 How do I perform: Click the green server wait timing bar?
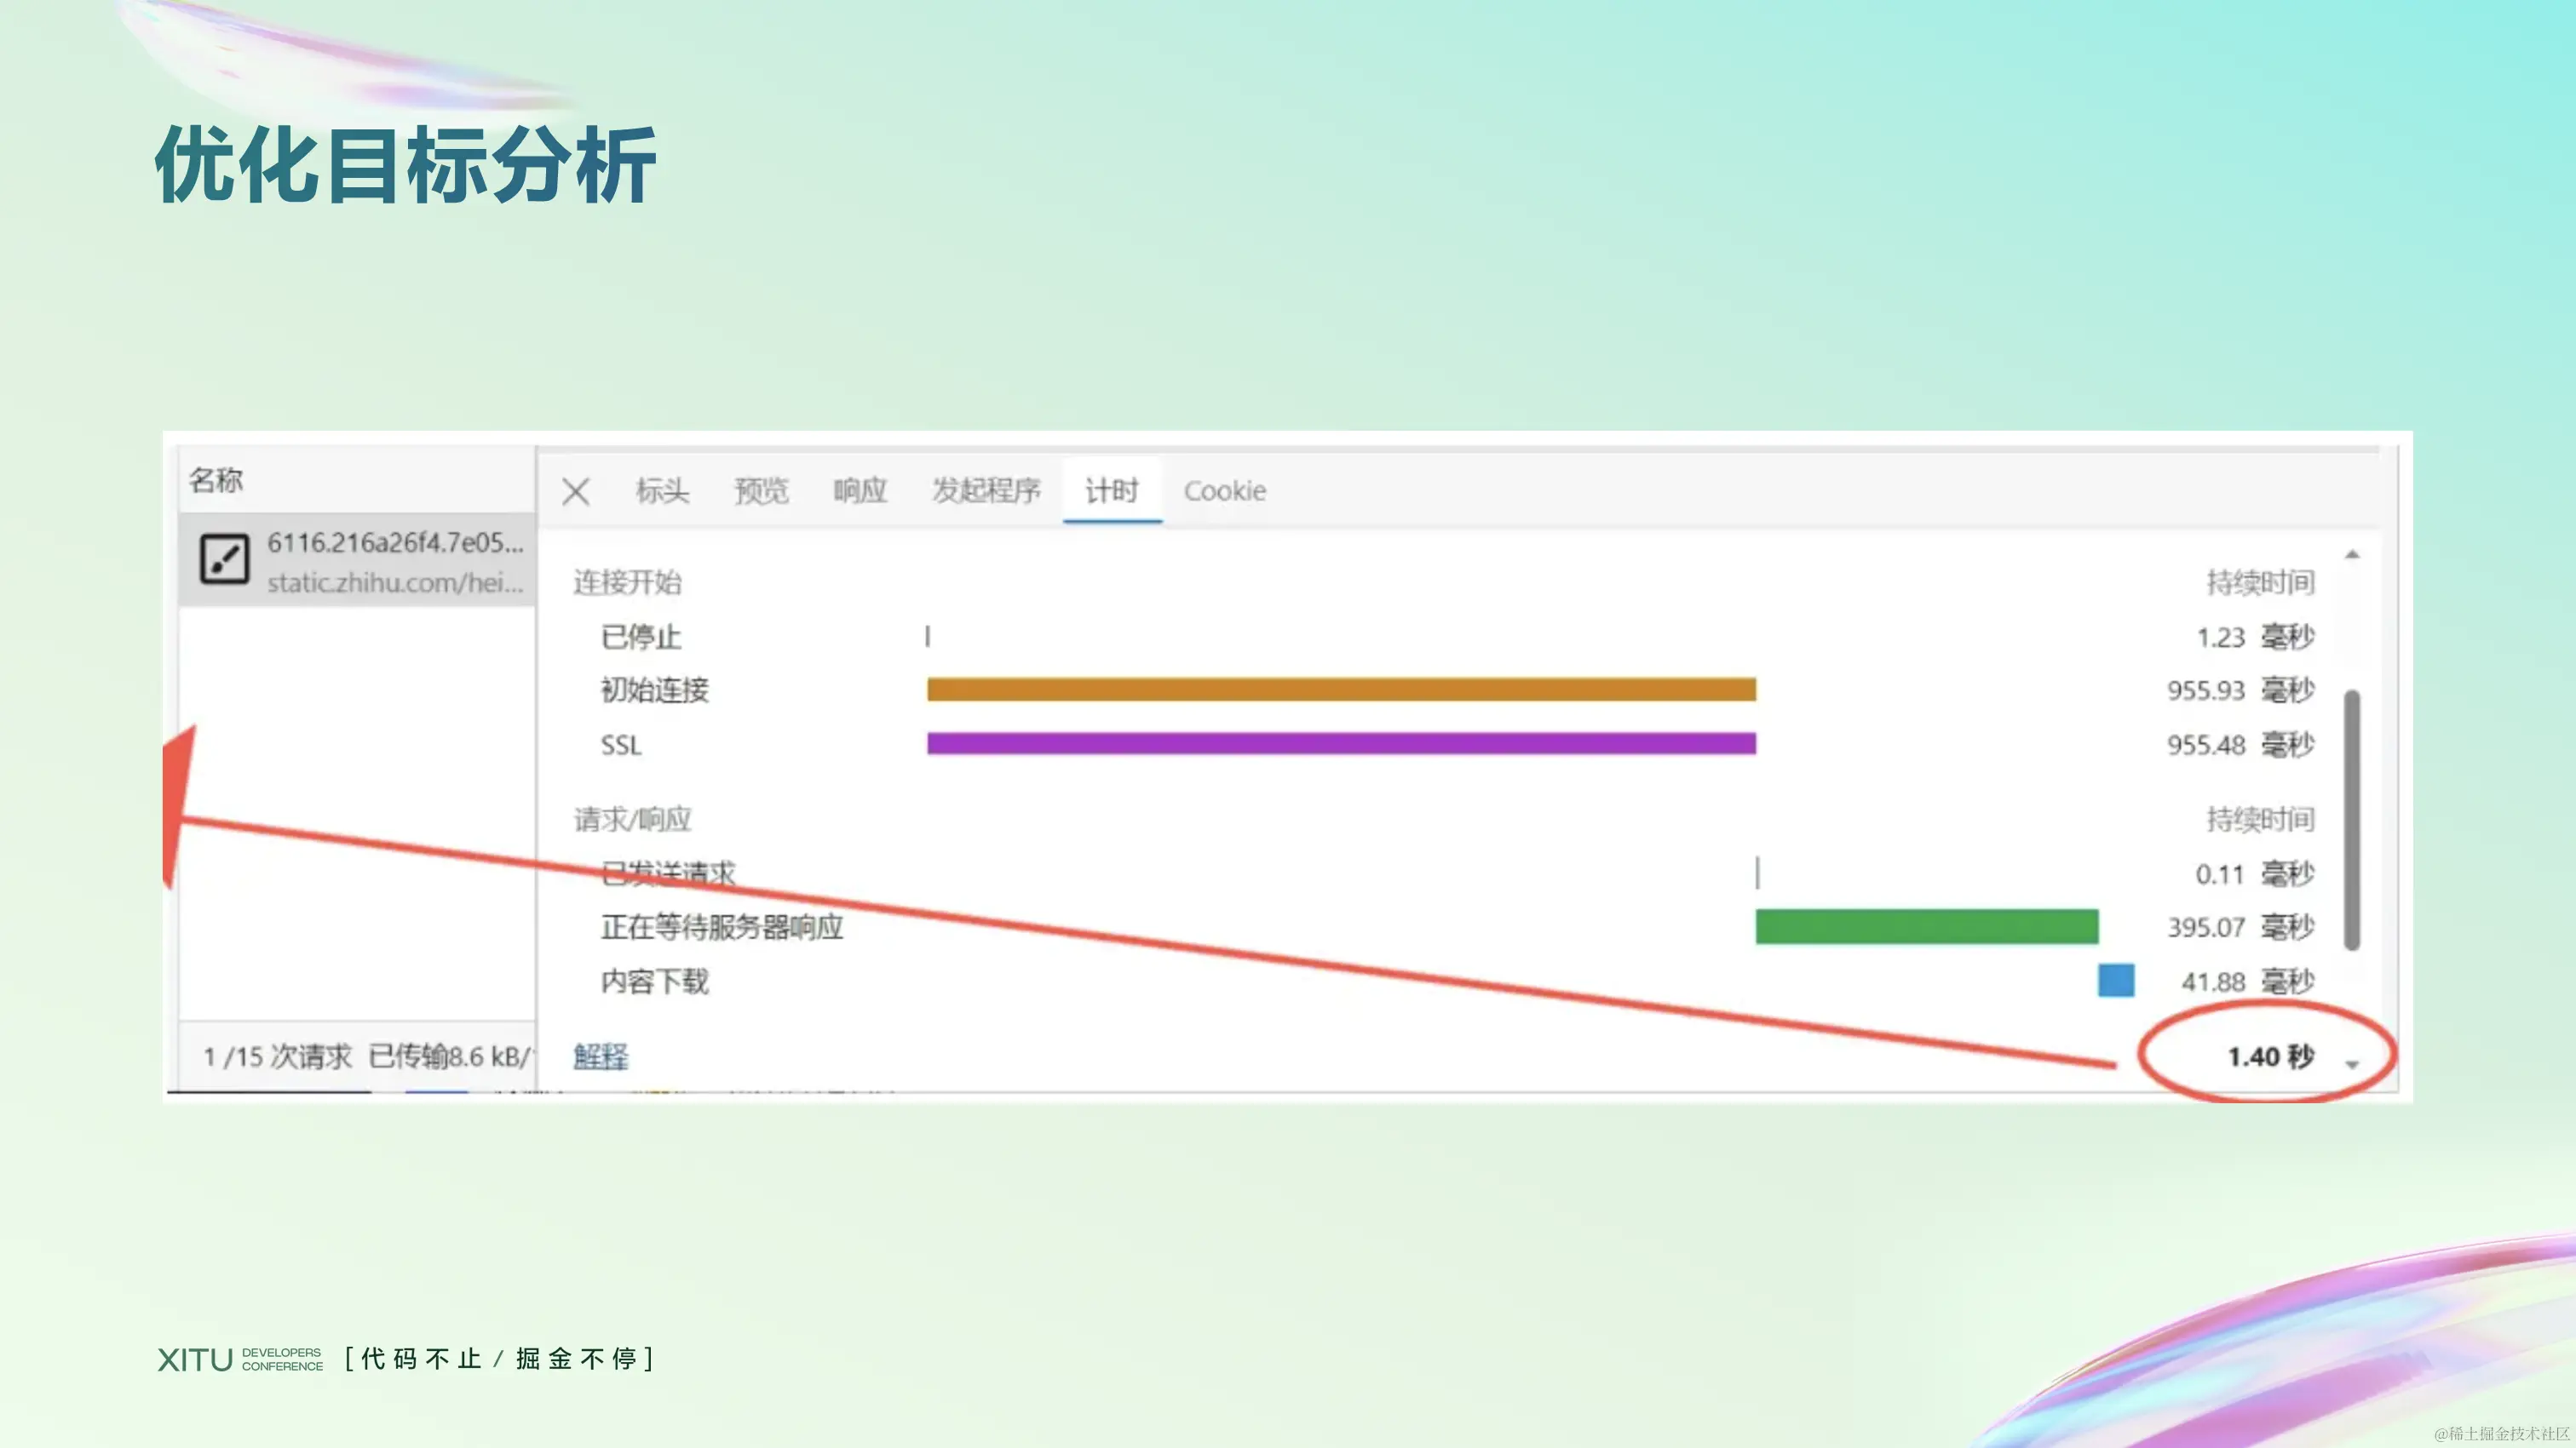click(1927, 926)
